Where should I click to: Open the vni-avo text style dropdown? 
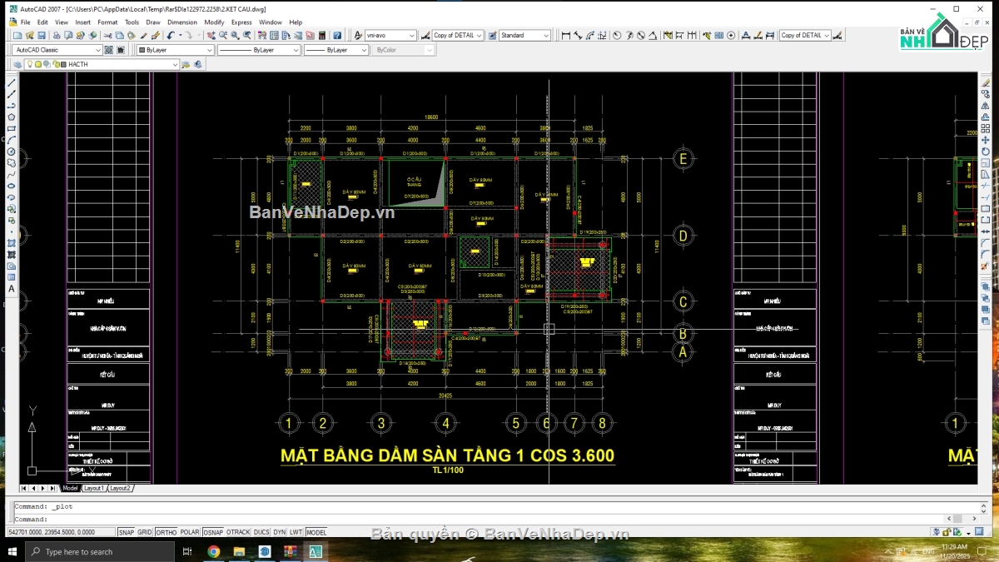[x=391, y=36]
